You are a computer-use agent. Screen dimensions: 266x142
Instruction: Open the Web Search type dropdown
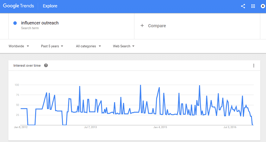click(123, 46)
